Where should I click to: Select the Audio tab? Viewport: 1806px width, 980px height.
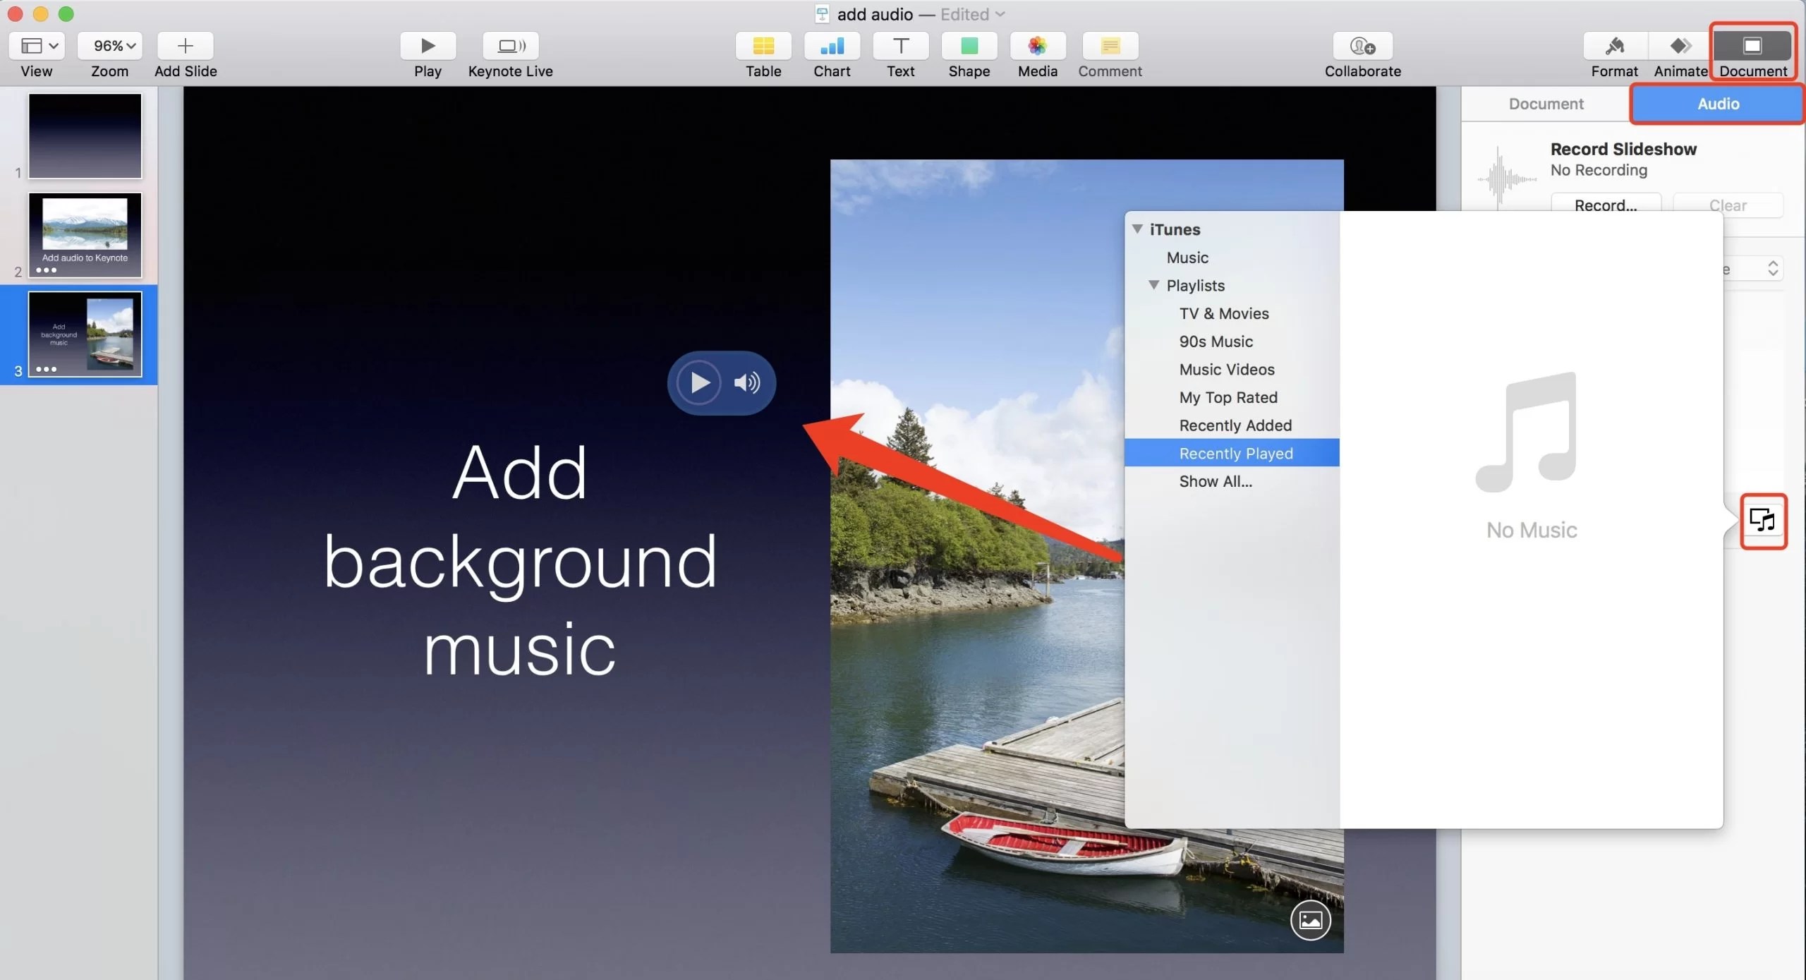click(1717, 104)
